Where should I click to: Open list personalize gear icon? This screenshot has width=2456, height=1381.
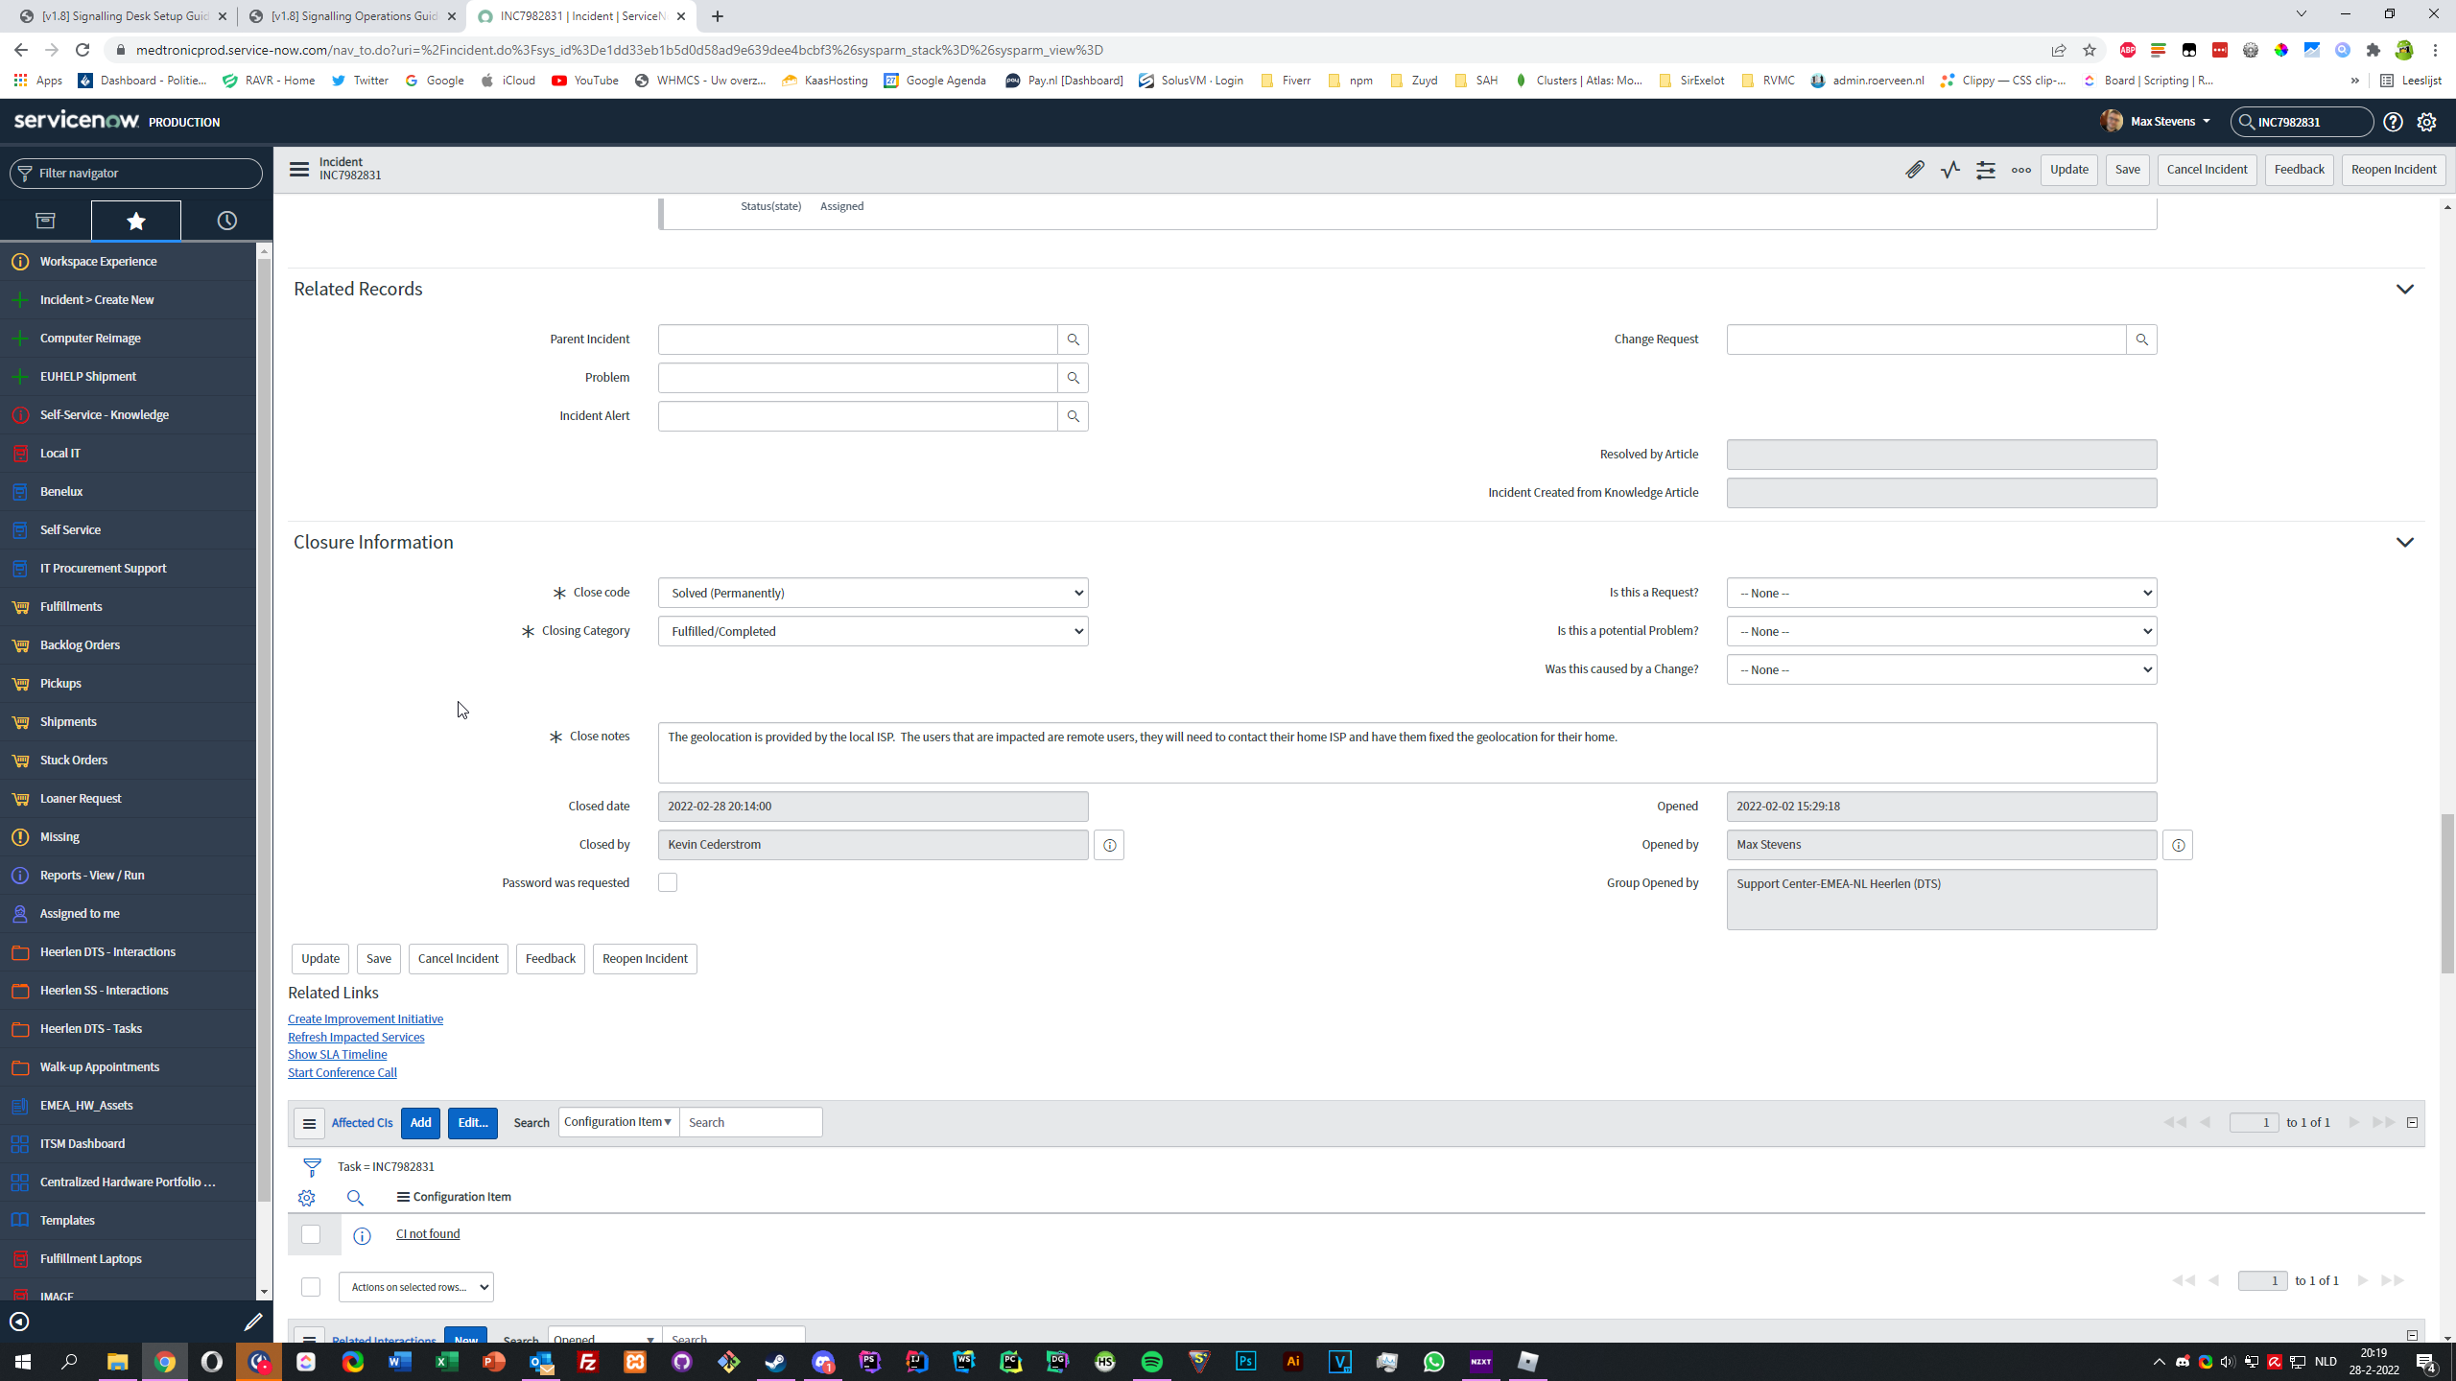click(x=306, y=1198)
